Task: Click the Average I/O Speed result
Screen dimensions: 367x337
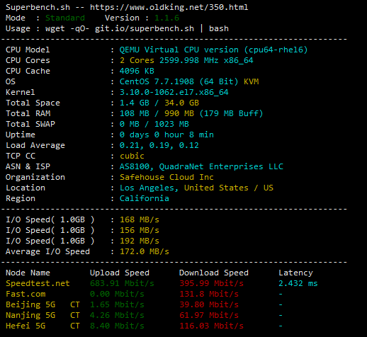Action: 145,251
